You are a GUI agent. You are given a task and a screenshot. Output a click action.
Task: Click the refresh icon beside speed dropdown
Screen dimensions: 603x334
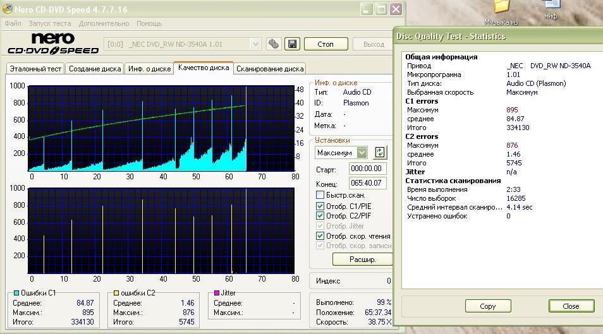[x=380, y=152]
